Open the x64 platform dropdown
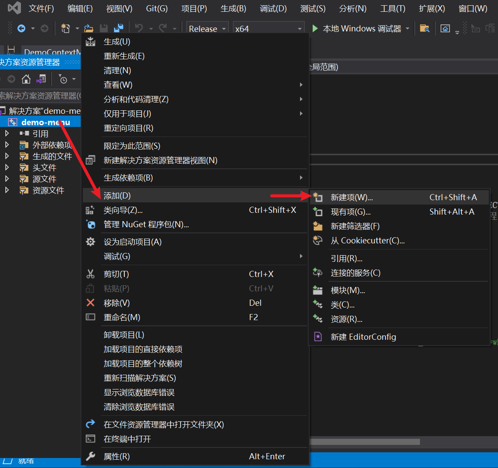This screenshot has width=498, height=468. tap(269, 29)
